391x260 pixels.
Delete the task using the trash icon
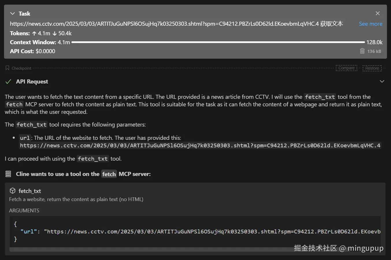[362, 51]
